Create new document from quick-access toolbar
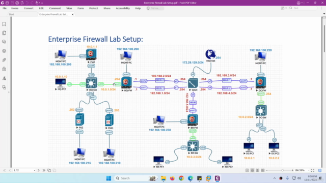Viewport: 326px width, 183px height. (22, 3)
